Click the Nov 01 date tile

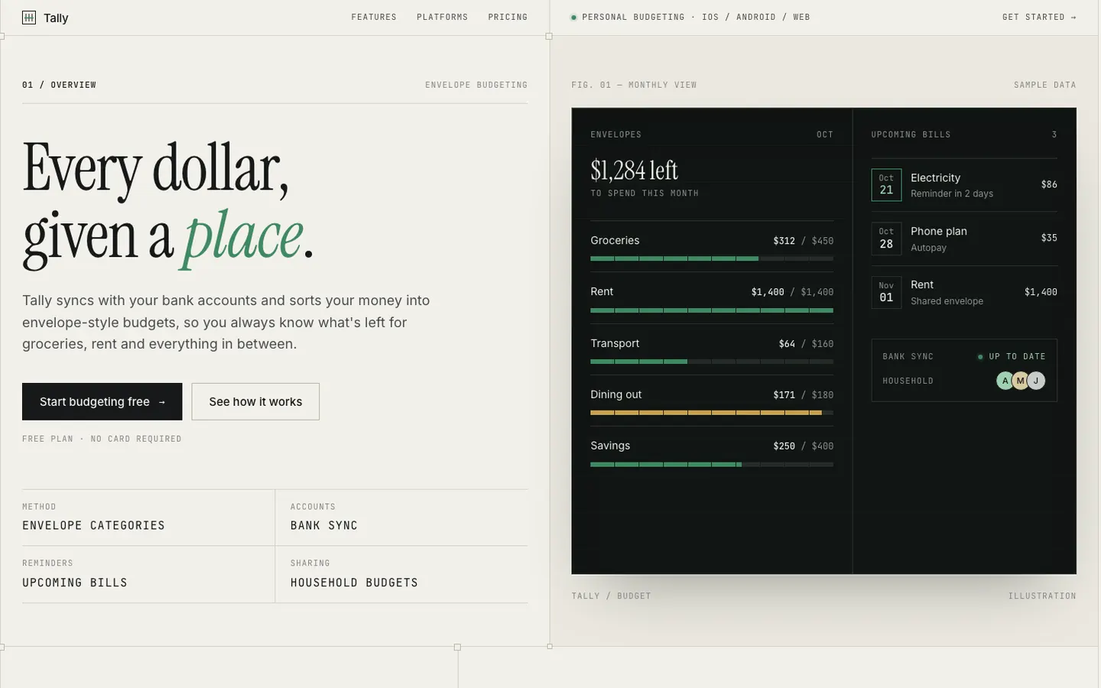(x=886, y=292)
